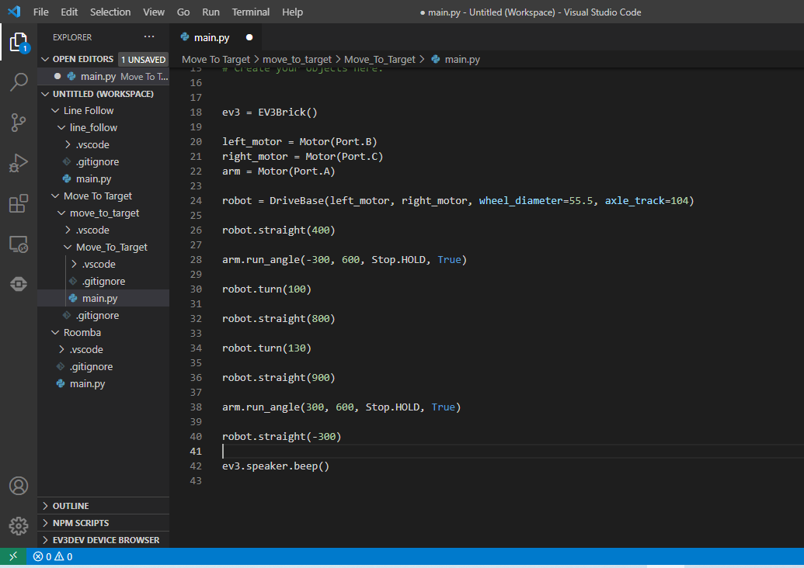Click the Python icon in breadcrumb main.py

point(436,60)
